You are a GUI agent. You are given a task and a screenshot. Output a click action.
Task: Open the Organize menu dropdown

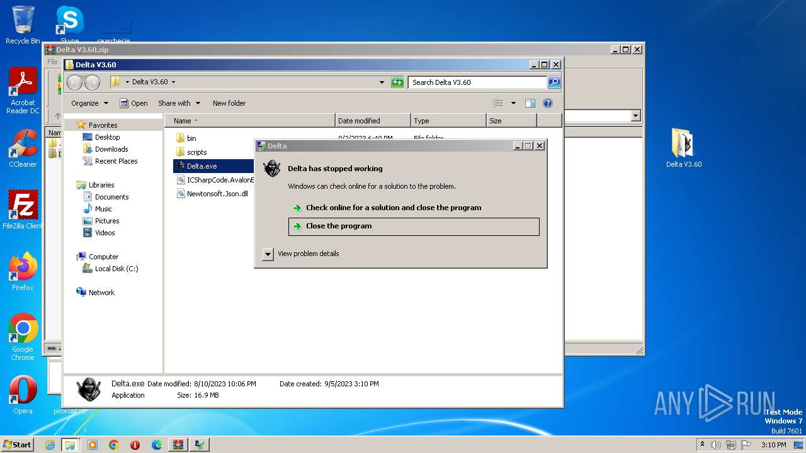pyautogui.click(x=89, y=103)
